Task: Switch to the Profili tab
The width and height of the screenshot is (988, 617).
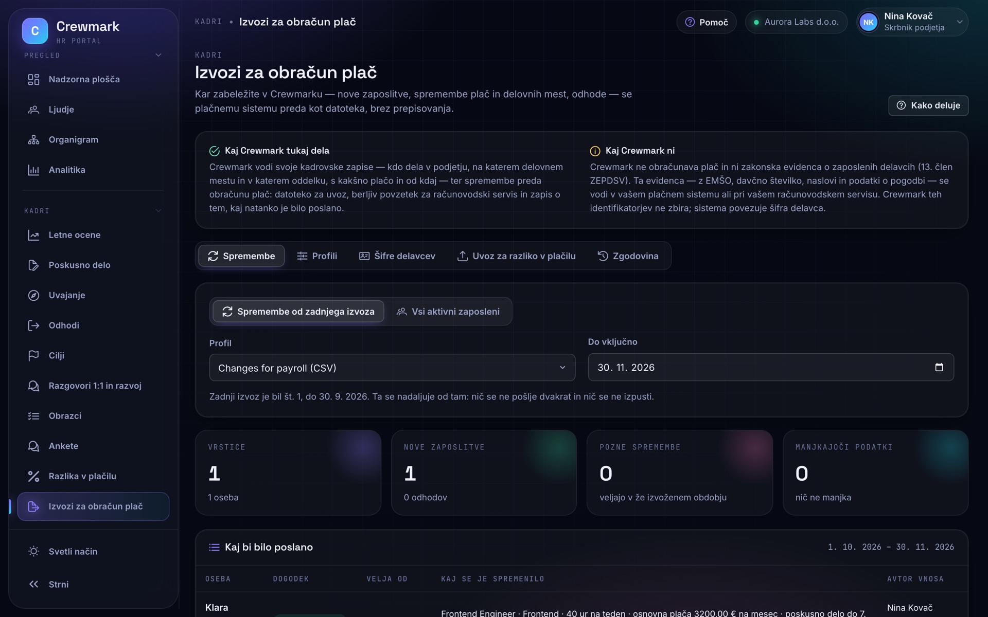Action: click(x=317, y=256)
